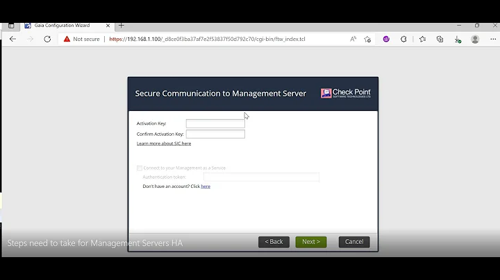The image size is (500, 280).
Task: Reload the page with refresh icon
Action: (47, 39)
